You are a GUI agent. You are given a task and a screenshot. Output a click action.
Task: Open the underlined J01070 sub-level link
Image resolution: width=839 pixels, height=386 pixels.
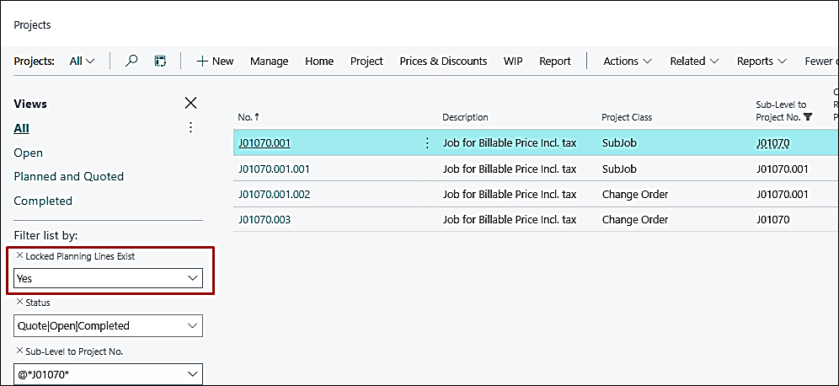coord(772,143)
